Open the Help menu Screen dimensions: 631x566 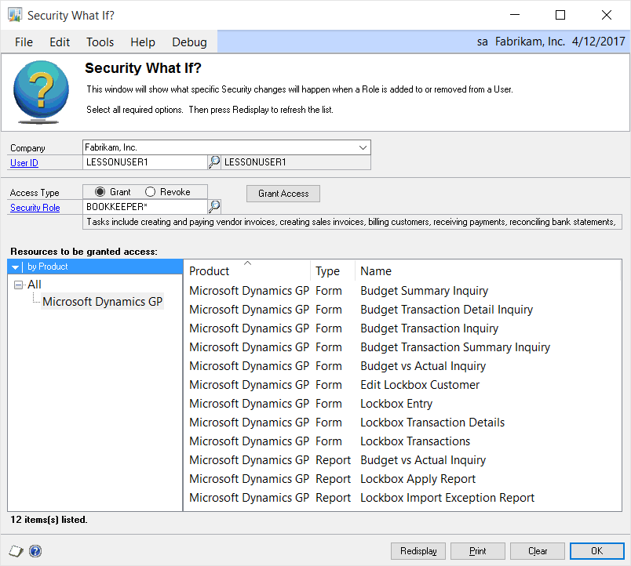143,42
